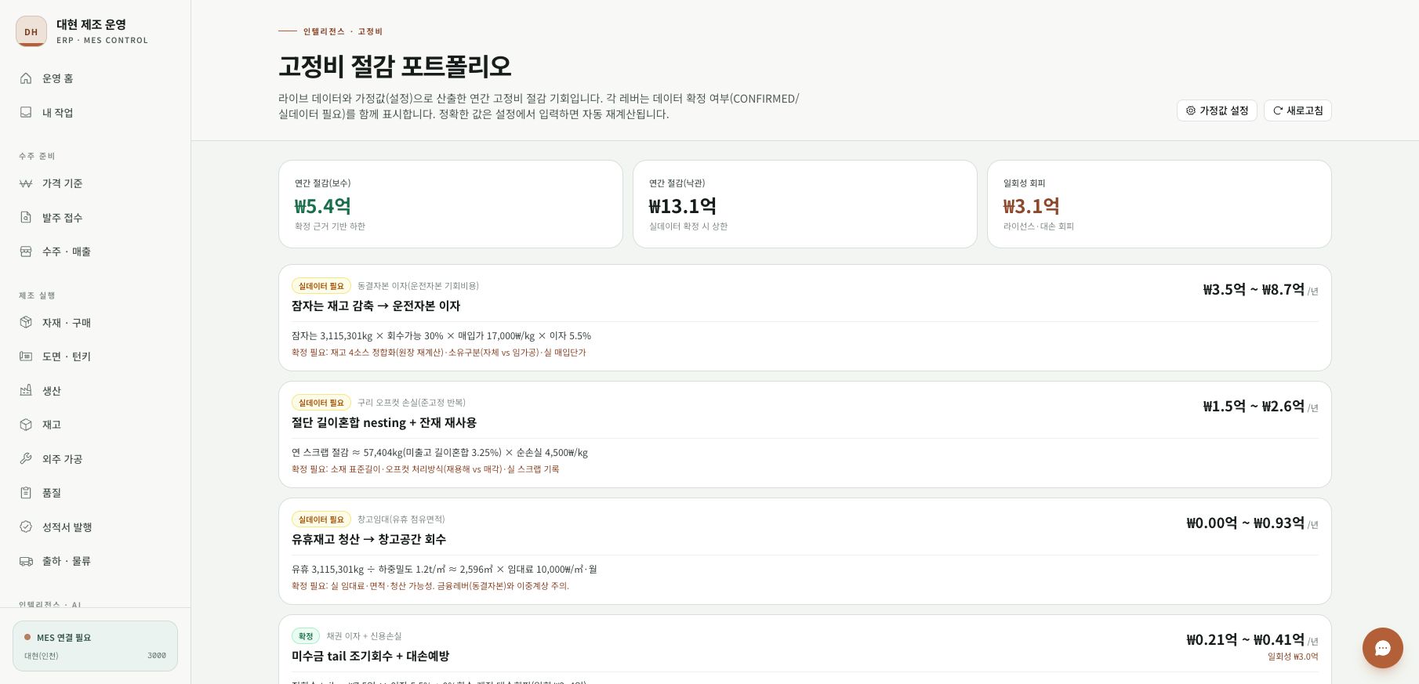Screen dimensions: 1419x684
Task: Open 발주 접수 document icon
Action: click(26, 218)
